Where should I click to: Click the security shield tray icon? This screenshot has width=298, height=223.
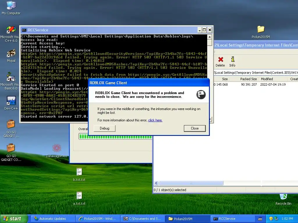tap(271, 219)
